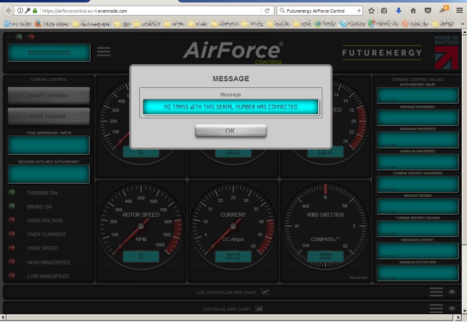The height and width of the screenshot is (322, 467).
Task: Click the serial number error message text
Action: point(231,107)
